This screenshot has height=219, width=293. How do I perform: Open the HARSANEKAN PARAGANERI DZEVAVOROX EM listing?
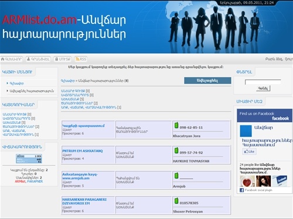84,201
